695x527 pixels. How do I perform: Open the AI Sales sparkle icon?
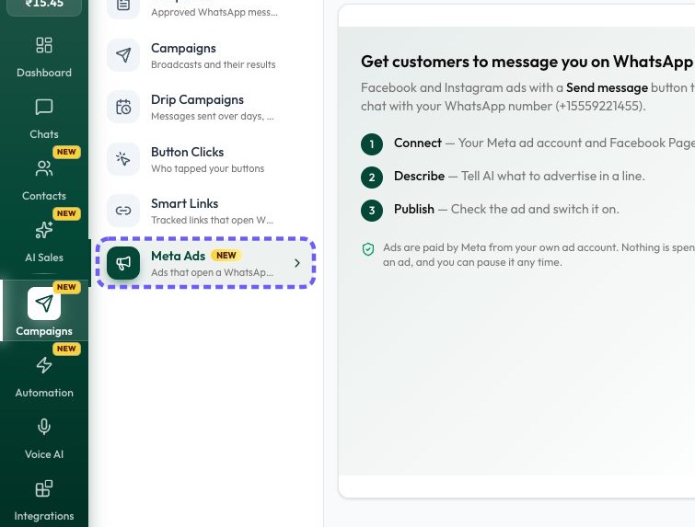tap(44, 230)
